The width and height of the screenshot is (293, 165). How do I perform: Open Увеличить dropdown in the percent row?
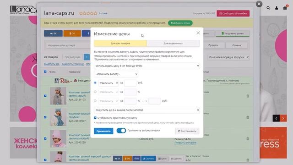pyautogui.click(x=109, y=92)
